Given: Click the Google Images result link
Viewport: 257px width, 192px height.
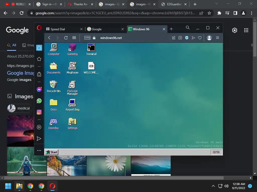Looking at the screenshot, I should click(21, 73).
